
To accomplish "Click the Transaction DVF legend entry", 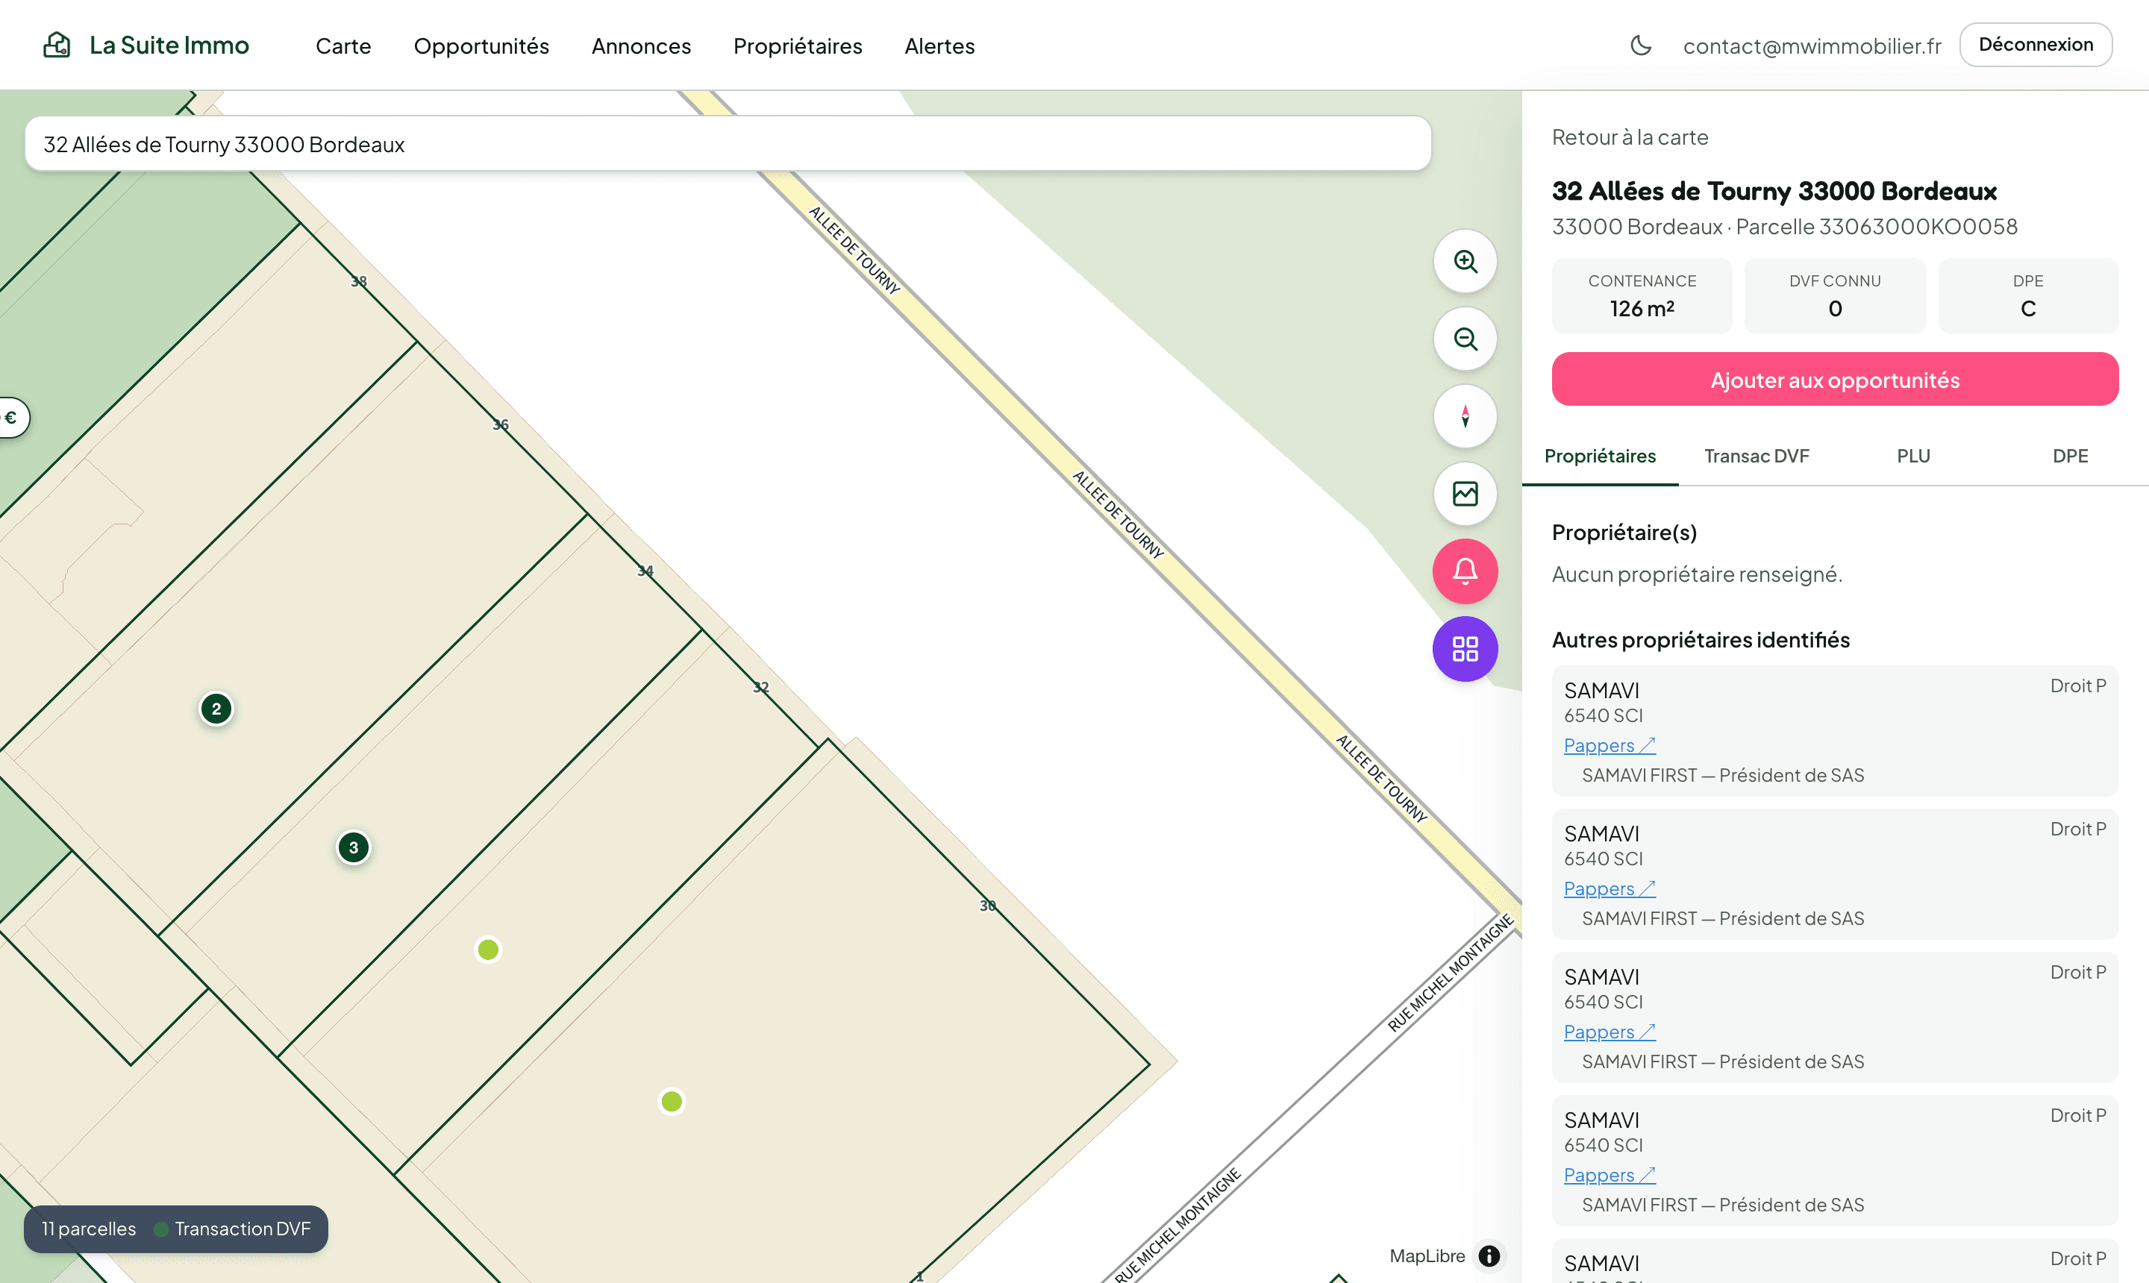I will coord(233,1229).
